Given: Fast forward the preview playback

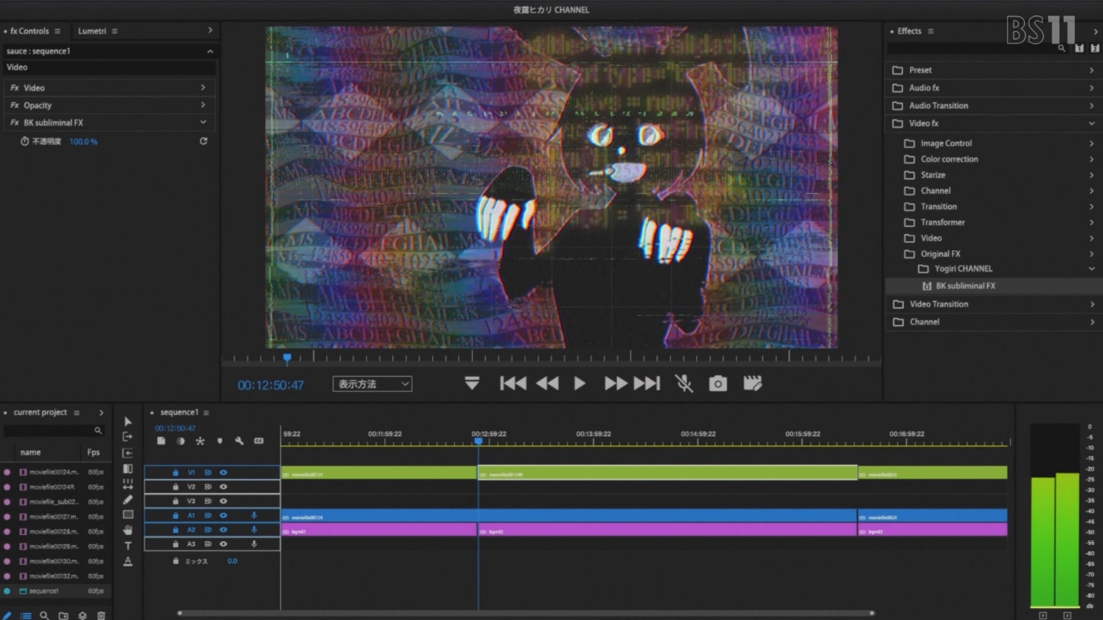Looking at the screenshot, I should [x=616, y=383].
